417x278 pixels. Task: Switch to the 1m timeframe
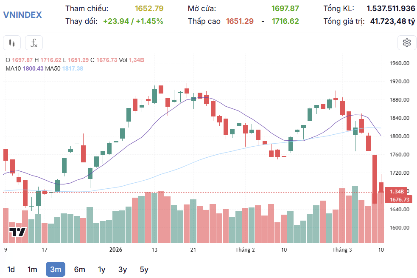(x=32, y=269)
